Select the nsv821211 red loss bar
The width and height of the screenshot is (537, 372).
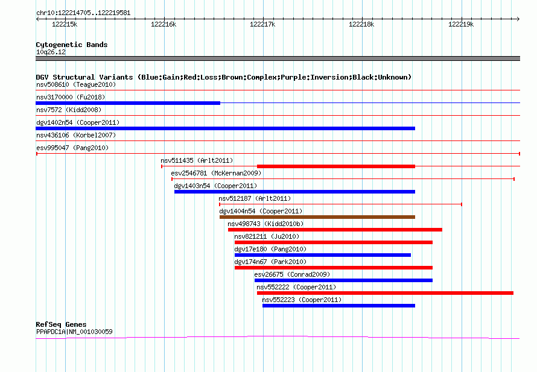click(334, 242)
